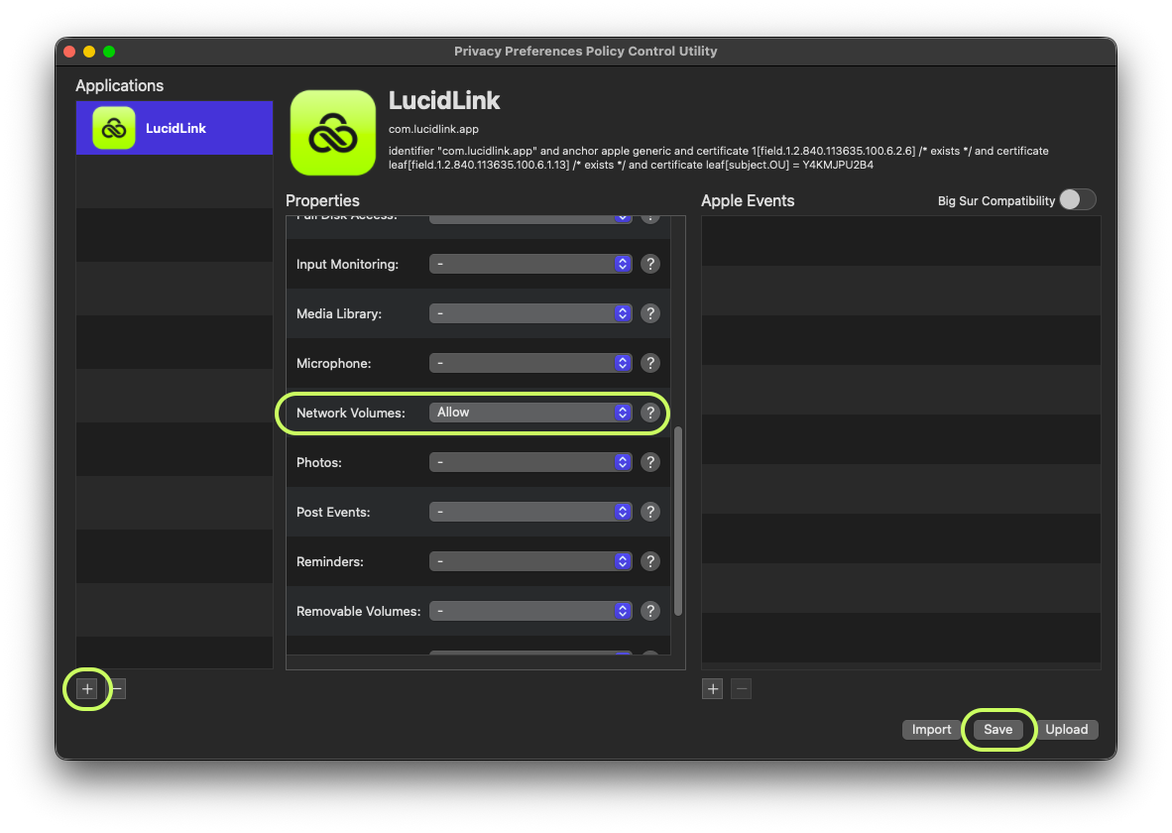
Task: Click the code requirement identifier text
Action: 718,158
